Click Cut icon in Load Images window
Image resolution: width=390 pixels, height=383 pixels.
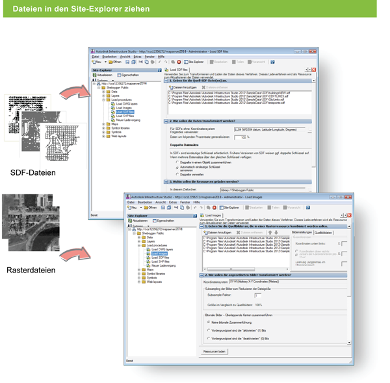pos(176,207)
